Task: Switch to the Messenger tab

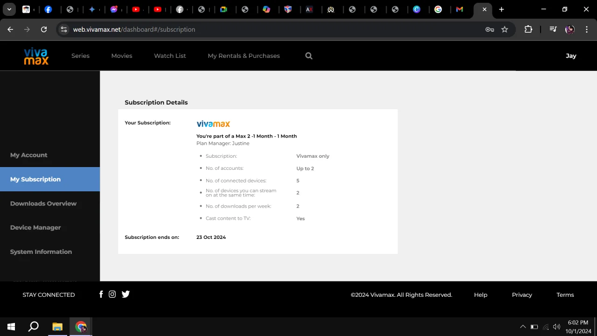Action: tap(114, 9)
